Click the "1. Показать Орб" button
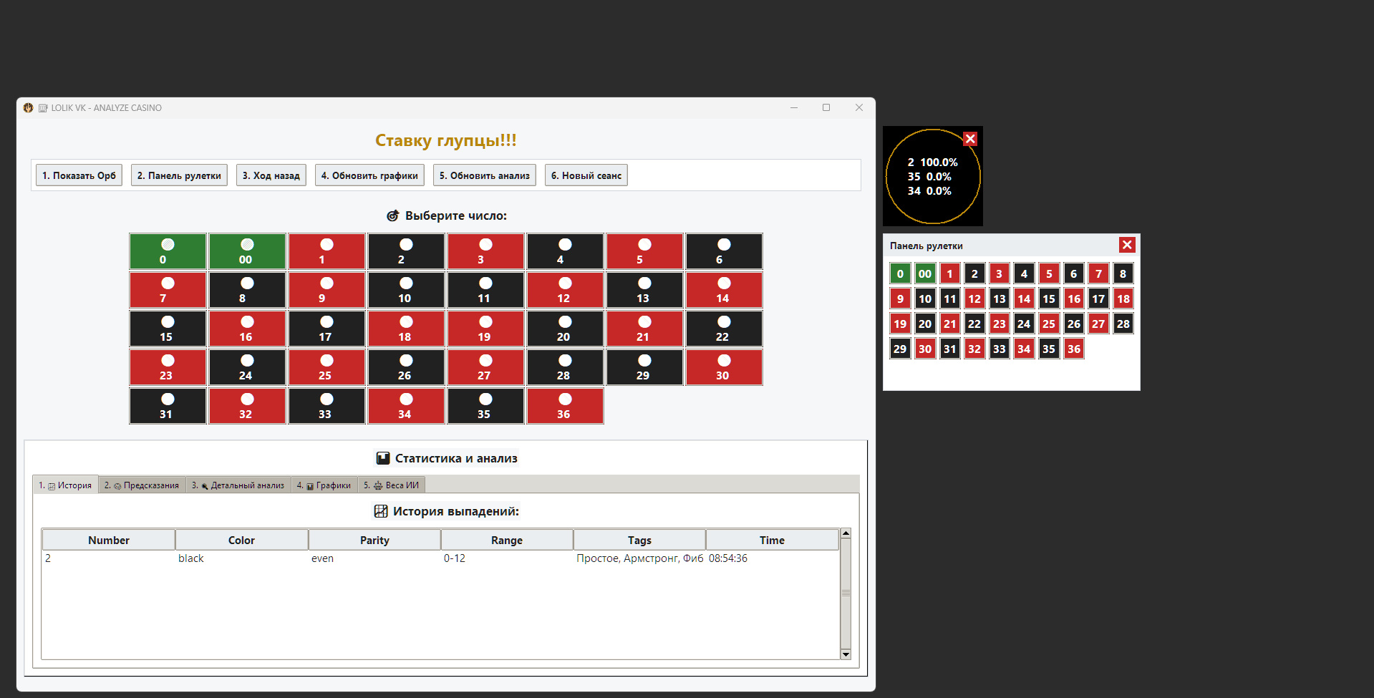 pos(79,175)
